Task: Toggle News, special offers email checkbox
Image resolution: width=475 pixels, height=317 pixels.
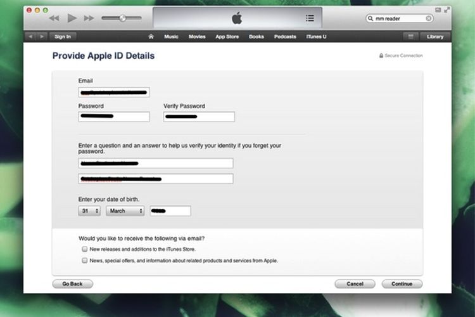Action: (x=84, y=260)
